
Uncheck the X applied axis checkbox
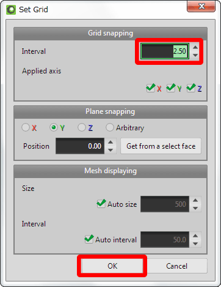151,88
